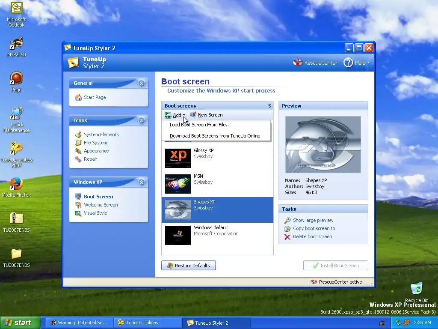This screenshot has width=438, height=329.
Task: Open the RescueCenter lifebuoy icon
Action: pos(298,63)
